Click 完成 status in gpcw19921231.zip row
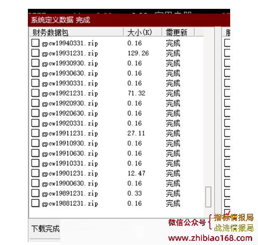Screen dimensions: 258x245 click(173, 93)
